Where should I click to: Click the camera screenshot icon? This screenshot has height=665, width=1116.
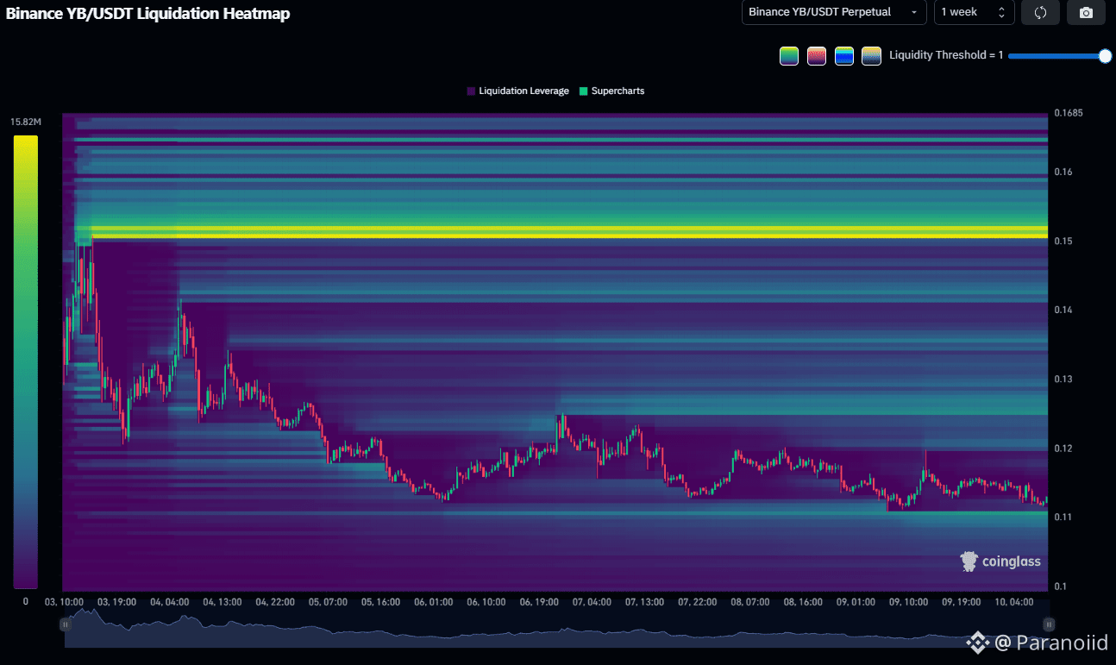click(1086, 12)
